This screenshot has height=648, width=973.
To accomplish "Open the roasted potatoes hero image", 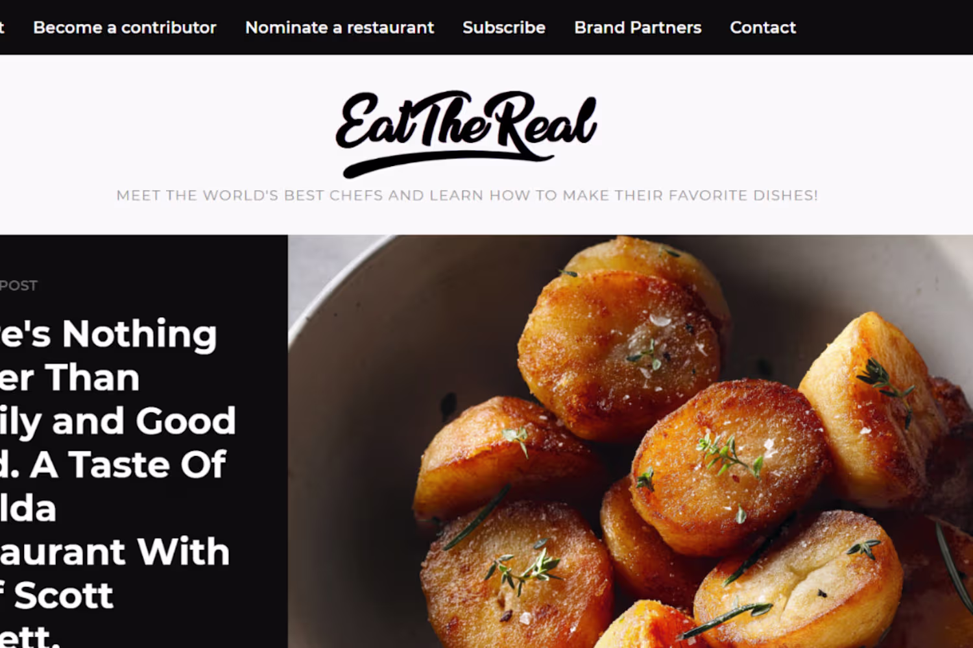I will [631, 441].
